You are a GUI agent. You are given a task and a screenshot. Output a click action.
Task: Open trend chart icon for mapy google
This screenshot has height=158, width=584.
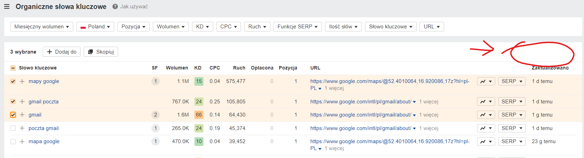point(486,81)
